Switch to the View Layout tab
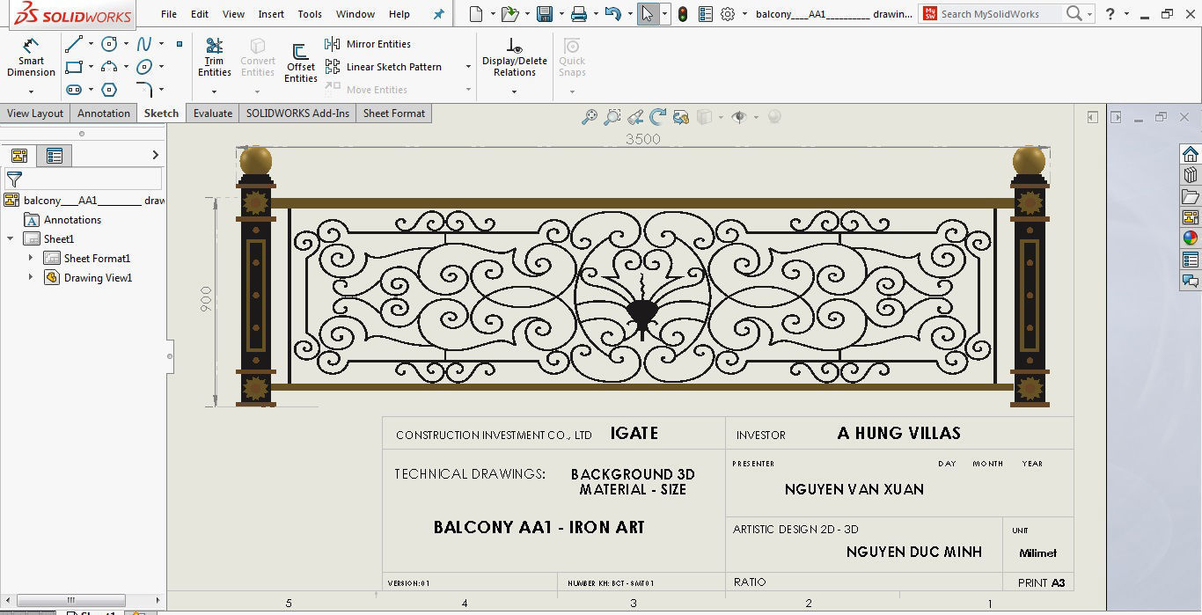 pos(35,113)
